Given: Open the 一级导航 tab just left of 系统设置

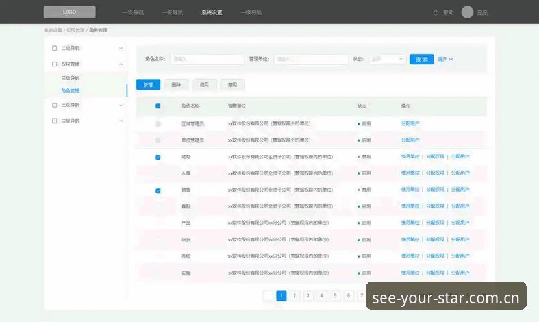Looking at the screenshot, I should (x=172, y=12).
